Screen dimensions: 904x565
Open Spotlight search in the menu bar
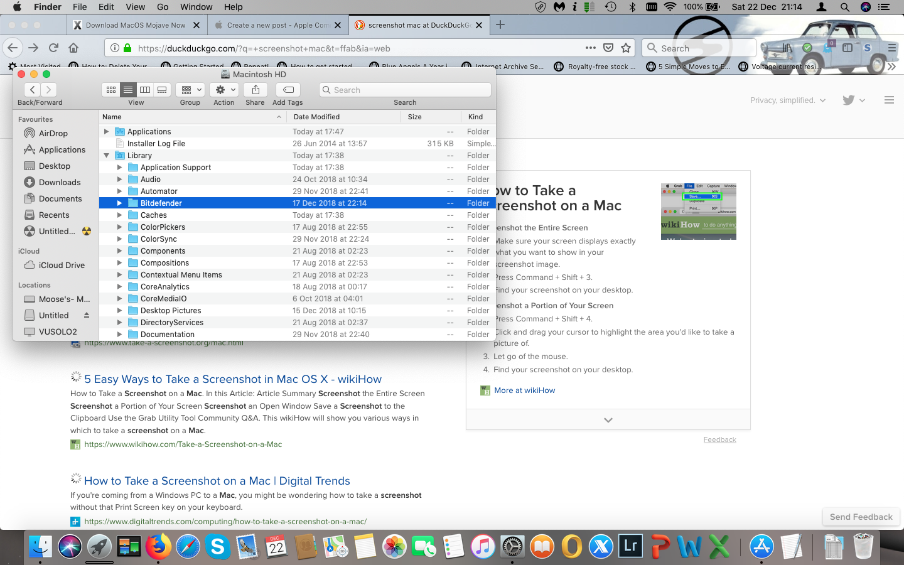click(845, 7)
